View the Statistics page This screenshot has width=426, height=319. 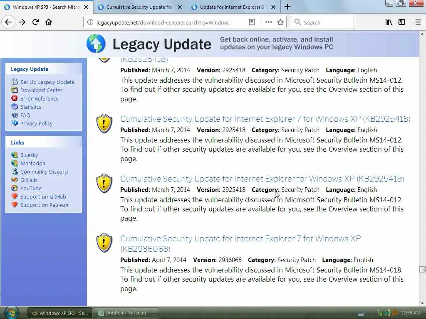click(31, 107)
